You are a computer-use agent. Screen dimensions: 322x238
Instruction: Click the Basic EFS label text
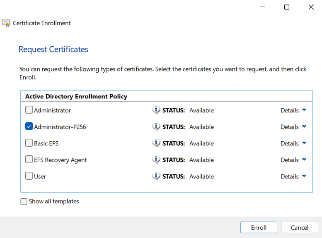[46, 143]
